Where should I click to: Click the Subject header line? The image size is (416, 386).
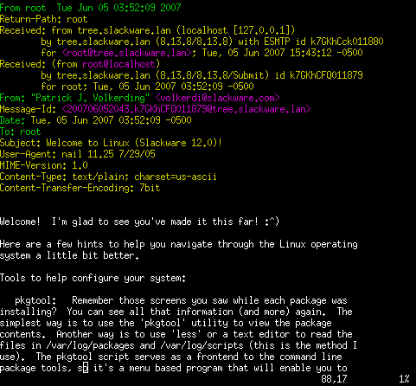coord(111,143)
